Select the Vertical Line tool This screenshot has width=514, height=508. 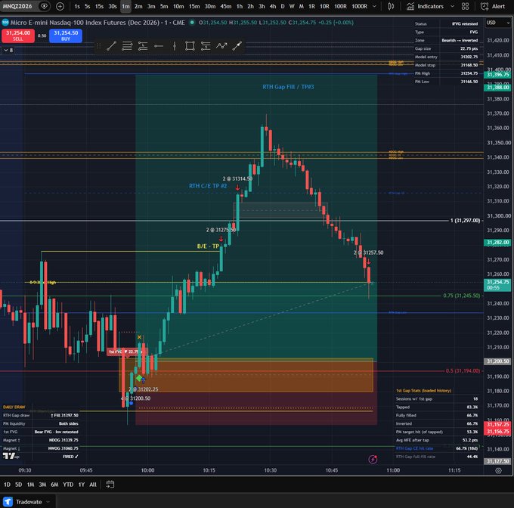coord(175,46)
